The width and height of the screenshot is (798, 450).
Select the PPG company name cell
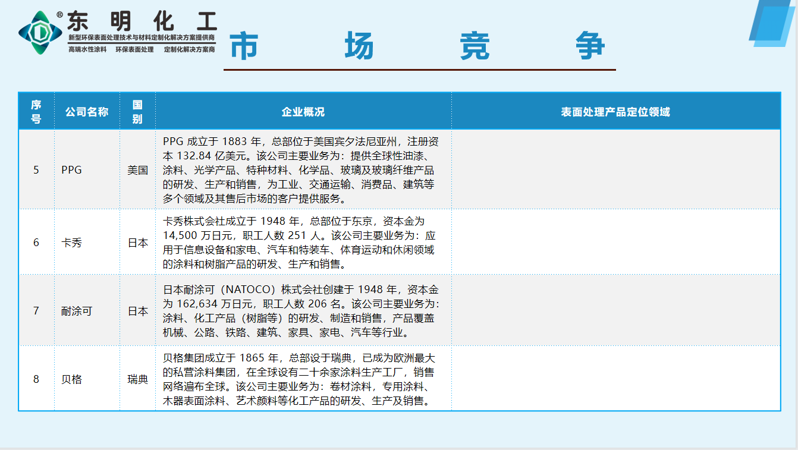(x=87, y=169)
